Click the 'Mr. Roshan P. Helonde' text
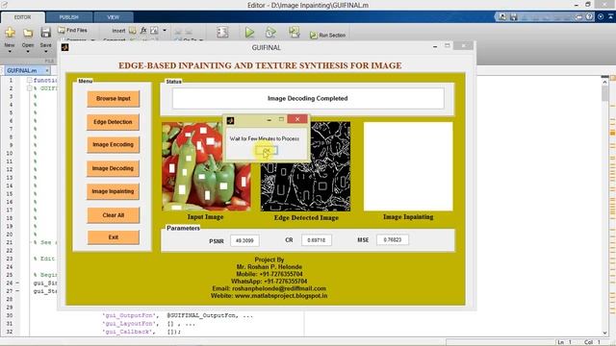616x346 pixels. pos(269,267)
